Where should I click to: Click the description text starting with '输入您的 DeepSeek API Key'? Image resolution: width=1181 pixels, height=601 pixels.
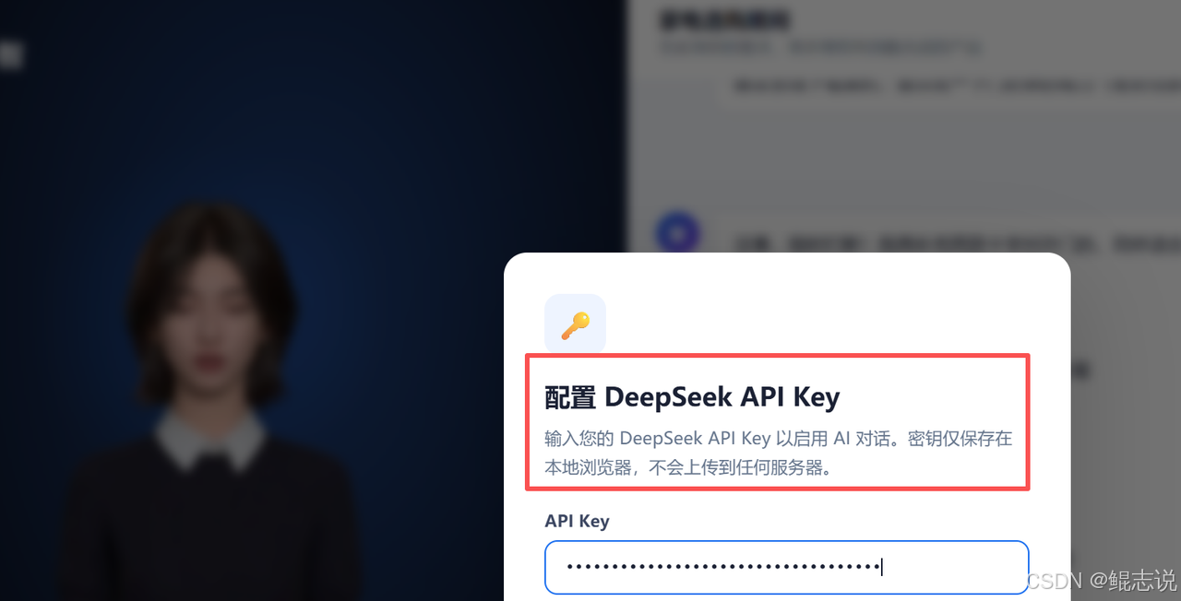point(779,453)
